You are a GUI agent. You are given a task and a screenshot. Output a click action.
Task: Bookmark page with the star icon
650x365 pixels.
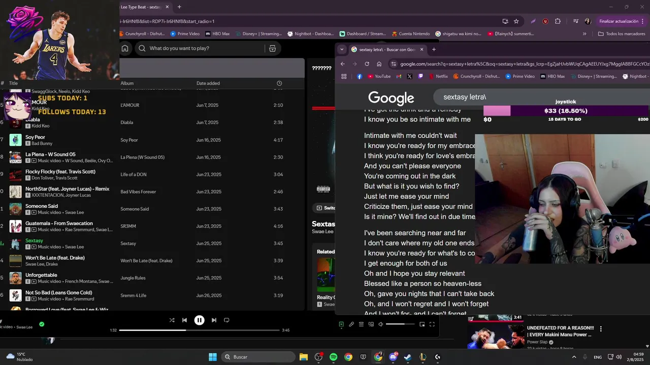pyautogui.click(x=516, y=21)
